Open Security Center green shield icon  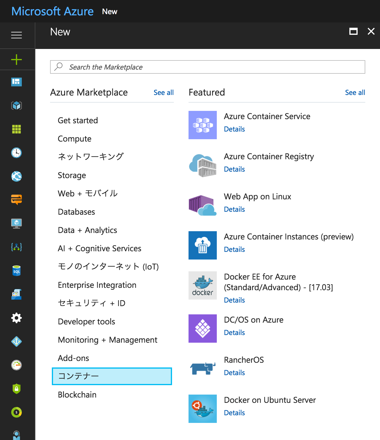tap(16, 388)
